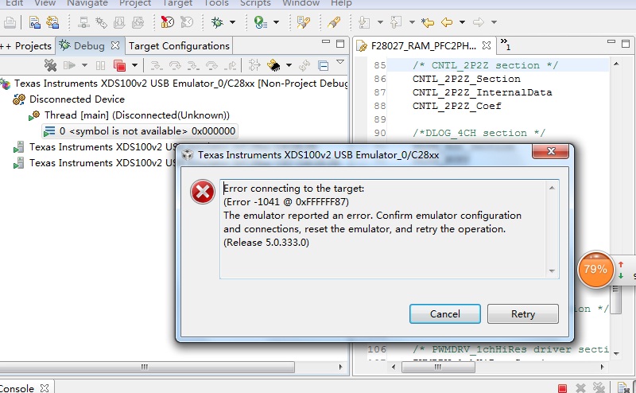Click the Print toolbar icon

[10, 22]
